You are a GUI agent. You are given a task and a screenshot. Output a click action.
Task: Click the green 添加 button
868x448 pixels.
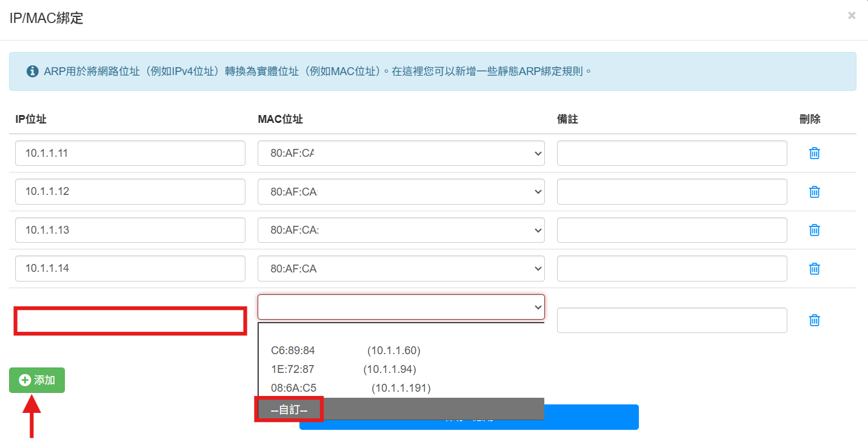(36, 380)
